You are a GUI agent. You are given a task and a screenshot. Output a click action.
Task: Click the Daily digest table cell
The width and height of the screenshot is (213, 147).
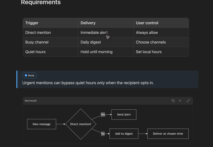pyautogui.click(x=106, y=42)
